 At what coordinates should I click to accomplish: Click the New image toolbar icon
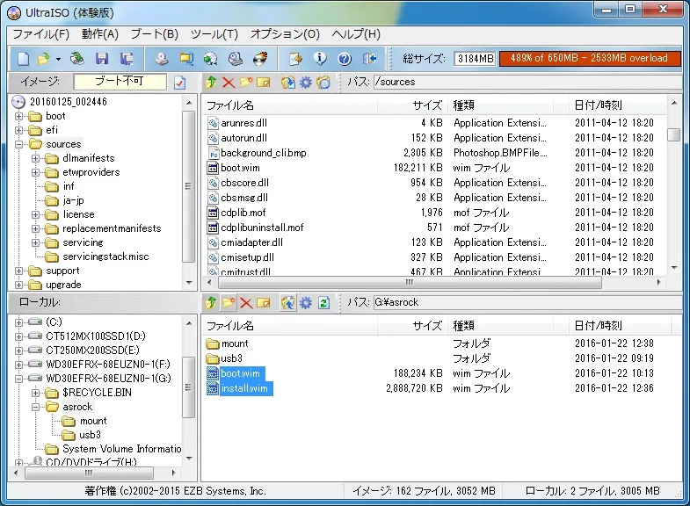[x=24, y=59]
